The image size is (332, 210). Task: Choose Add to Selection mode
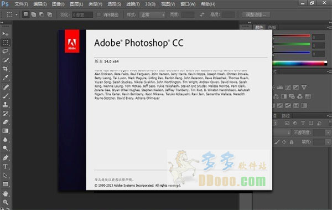[33, 14]
